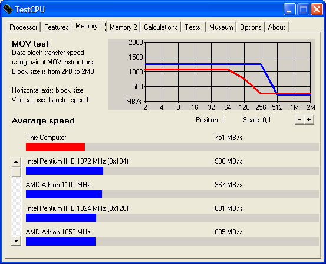Open the About tab

(276, 27)
